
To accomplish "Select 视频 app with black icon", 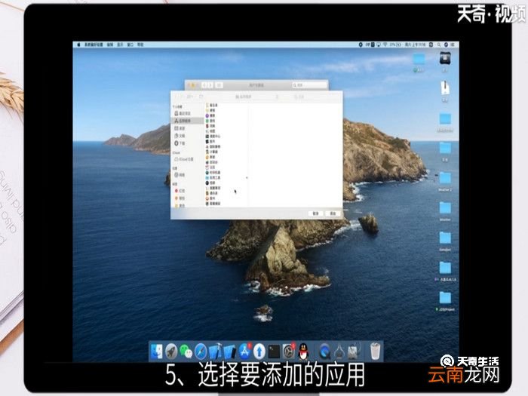I will pyautogui.click(x=210, y=183).
